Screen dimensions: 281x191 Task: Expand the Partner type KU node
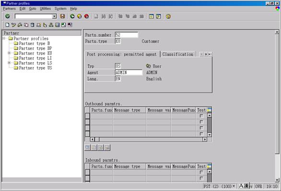pyautogui.click(x=9, y=53)
